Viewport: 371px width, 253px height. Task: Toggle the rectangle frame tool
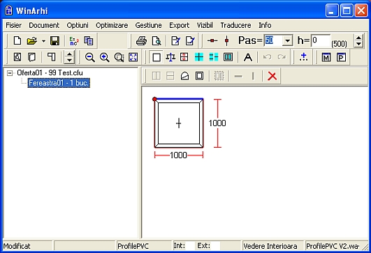point(157,57)
